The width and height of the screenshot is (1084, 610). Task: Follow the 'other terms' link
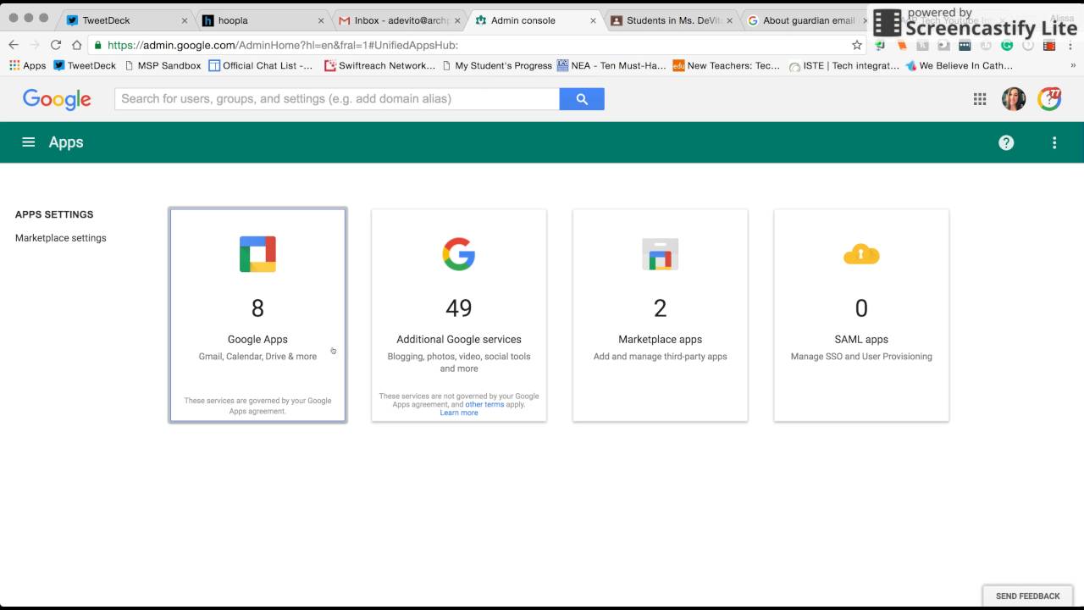[484, 404]
